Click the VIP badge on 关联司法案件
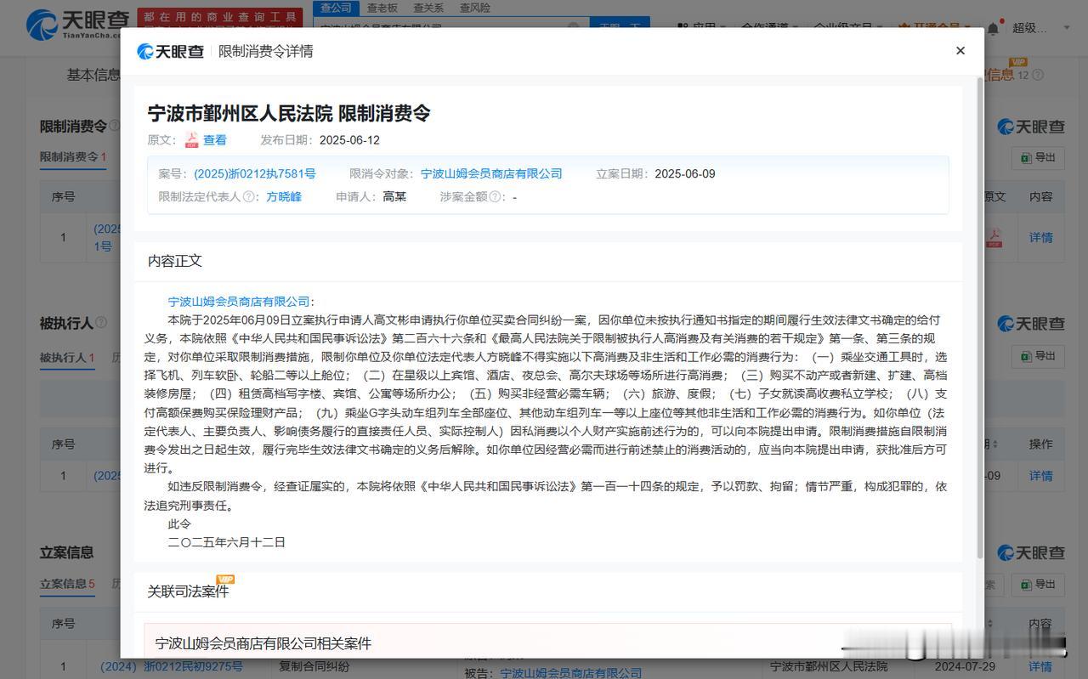The height and width of the screenshot is (679, 1088). 225,579
